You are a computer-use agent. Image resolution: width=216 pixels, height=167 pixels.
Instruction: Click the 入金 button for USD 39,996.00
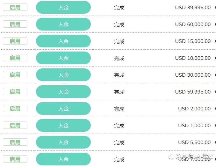[x=63, y=7]
